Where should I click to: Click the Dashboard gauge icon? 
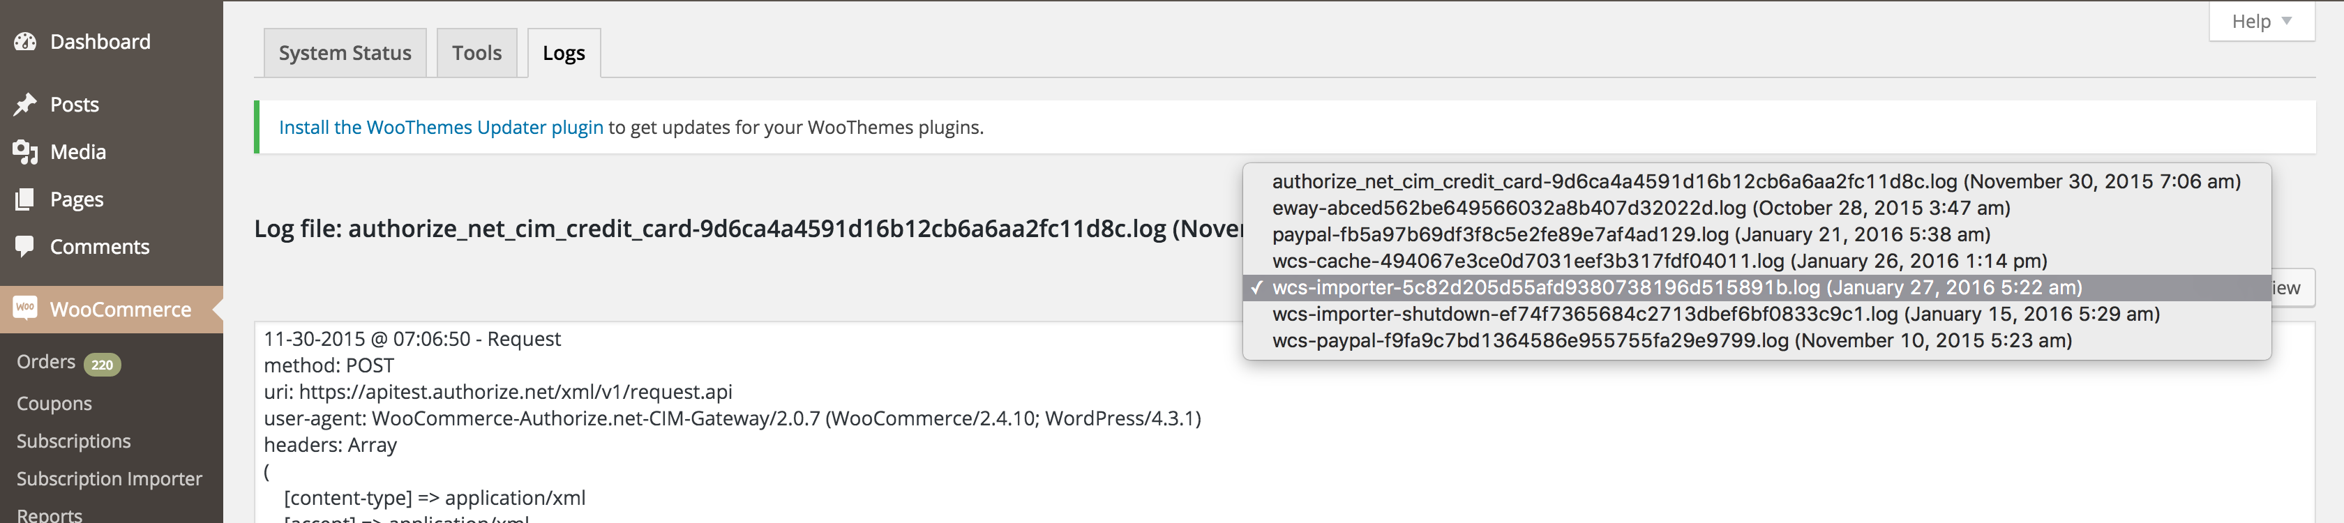pos(26,42)
